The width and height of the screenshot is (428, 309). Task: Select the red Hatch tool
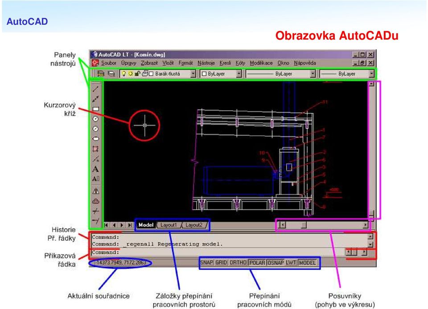(x=95, y=149)
